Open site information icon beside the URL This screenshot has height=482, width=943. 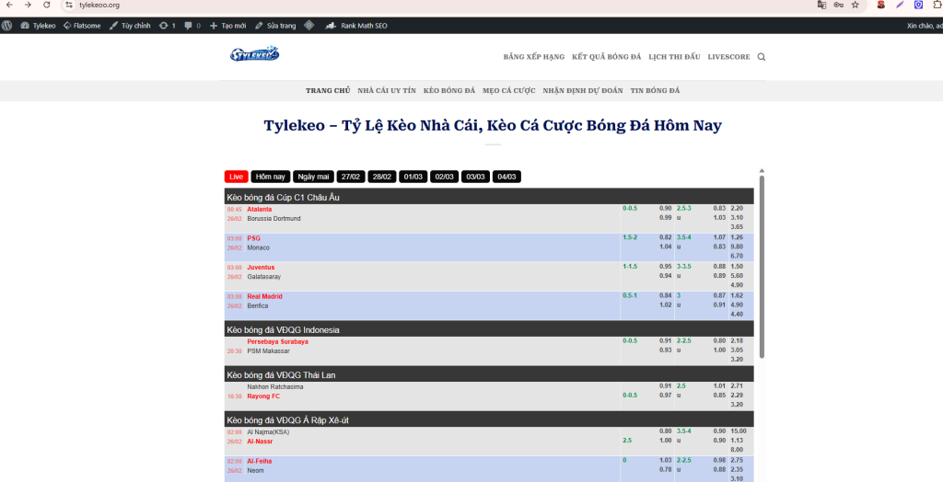(69, 5)
